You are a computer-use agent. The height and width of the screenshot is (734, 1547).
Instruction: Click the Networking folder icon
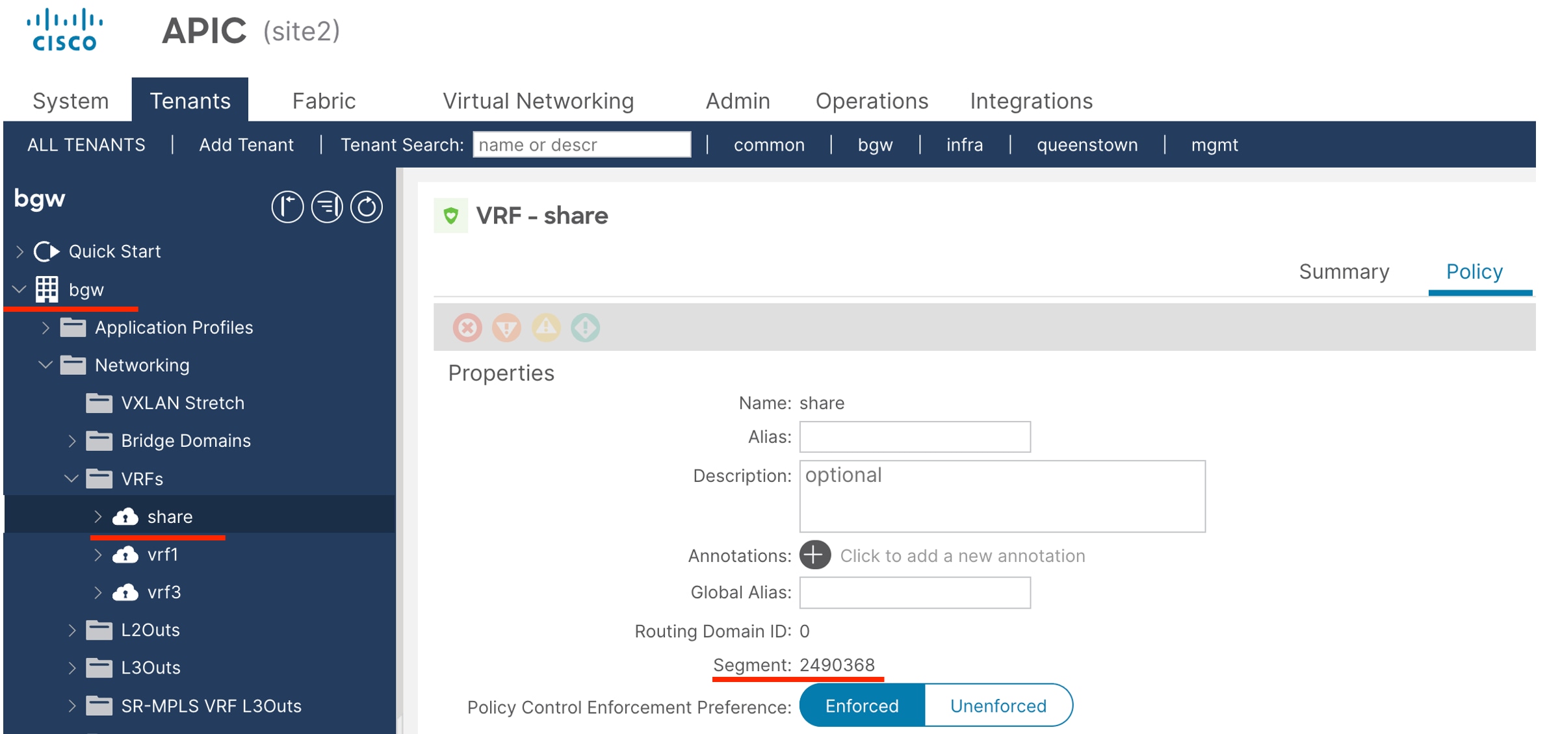[x=73, y=365]
